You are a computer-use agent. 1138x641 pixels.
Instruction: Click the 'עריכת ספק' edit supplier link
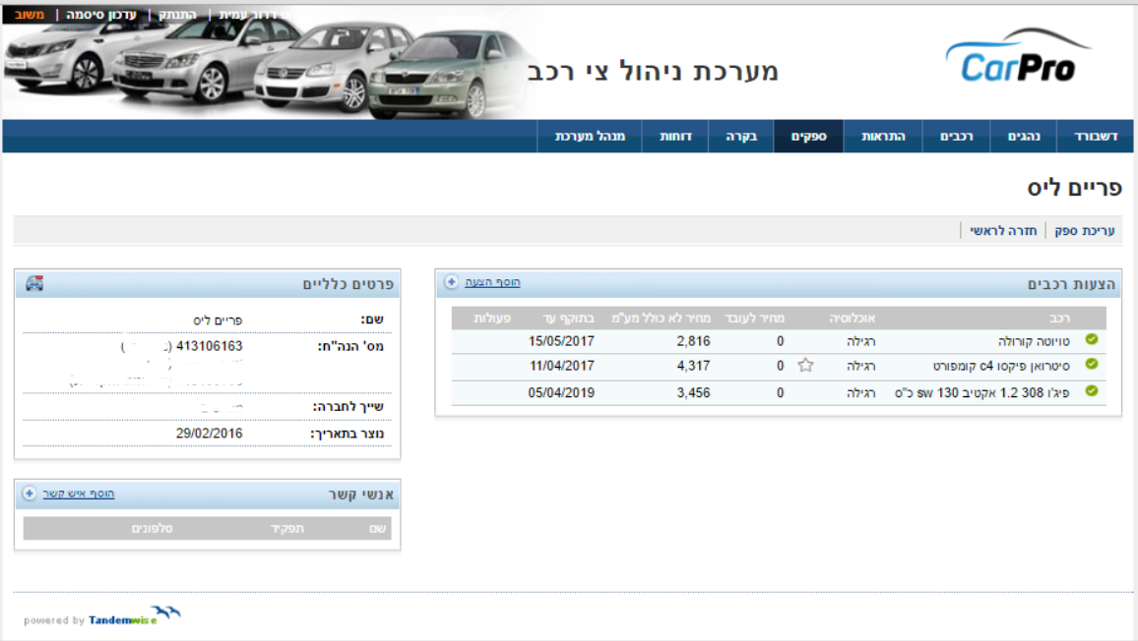pyautogui.click(x=1084, y=231)
